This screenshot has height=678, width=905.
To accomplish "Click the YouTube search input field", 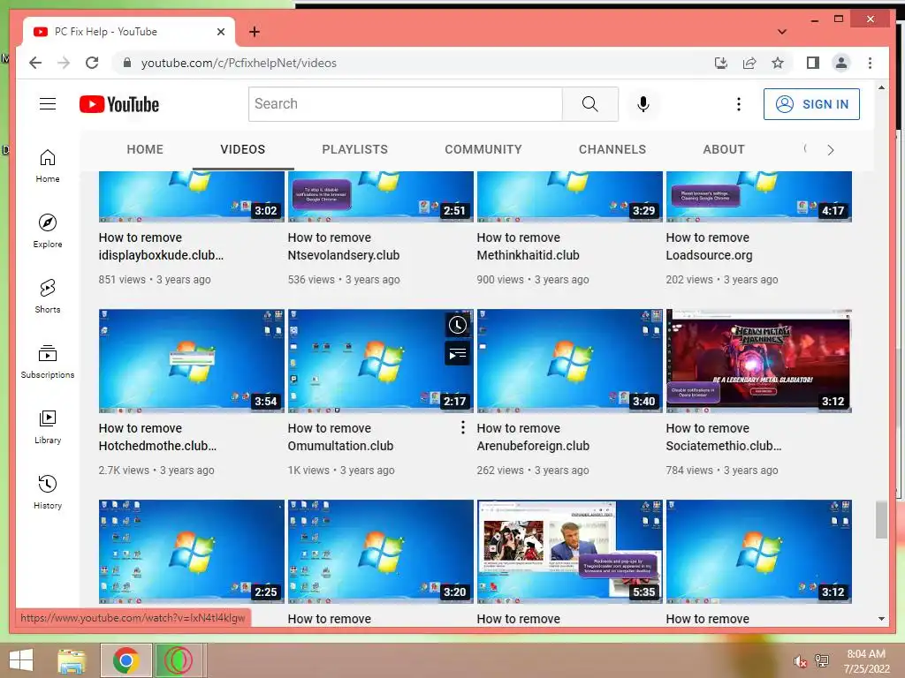I will pyautogui.click(x=405, y=104).
